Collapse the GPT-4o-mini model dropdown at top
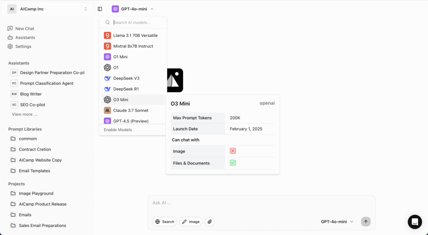This screenshot has height=235, width=428. pyautogui.click(x=133, y=9)
